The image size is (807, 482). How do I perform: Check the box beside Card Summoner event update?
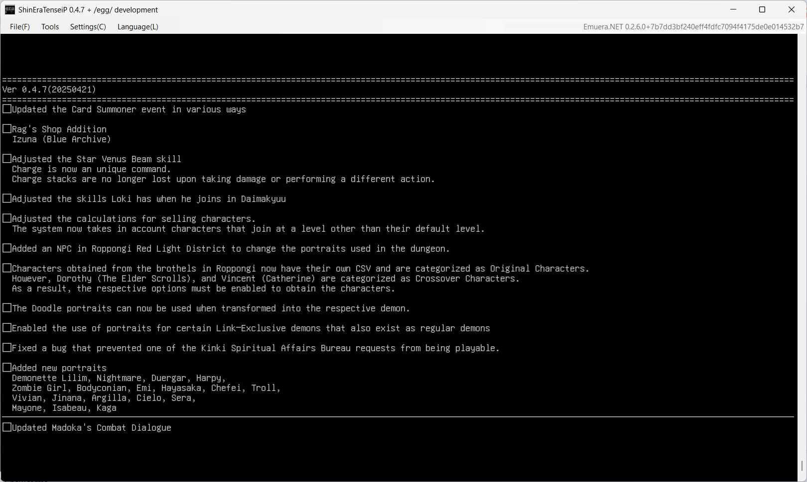click(x=7, y=109)
